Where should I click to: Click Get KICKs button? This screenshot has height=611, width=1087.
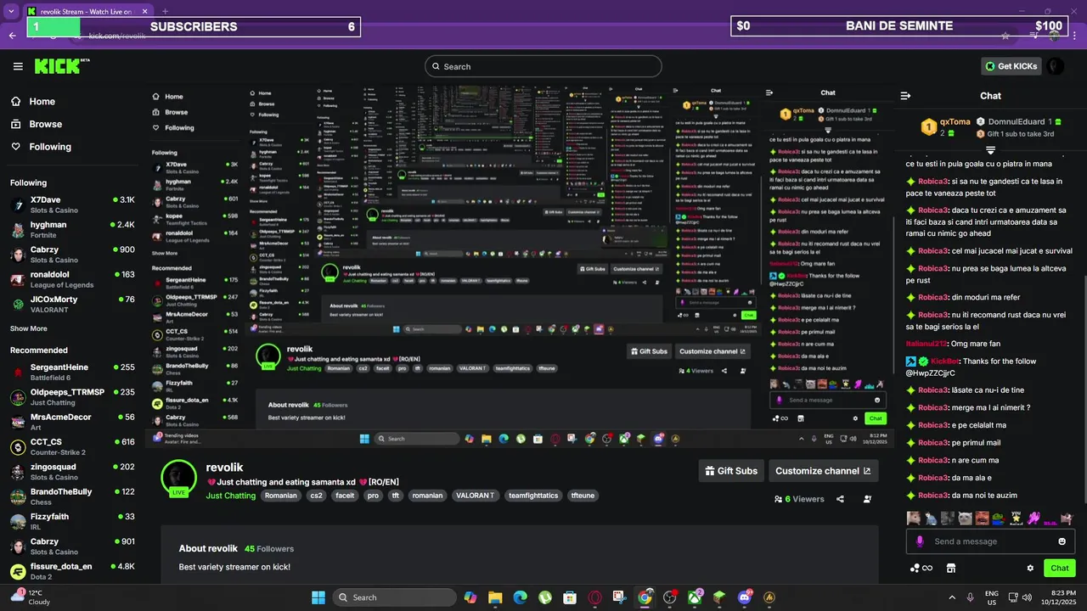(1011, 66)
